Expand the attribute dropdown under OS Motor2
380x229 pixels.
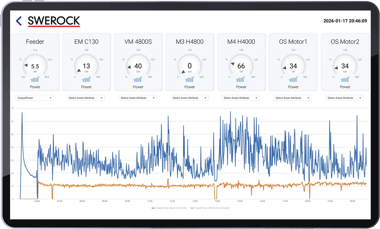(344, 98)
